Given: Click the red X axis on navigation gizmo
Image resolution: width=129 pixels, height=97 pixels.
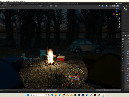Looking at the screenshot, I should click(x=114, y=14).
